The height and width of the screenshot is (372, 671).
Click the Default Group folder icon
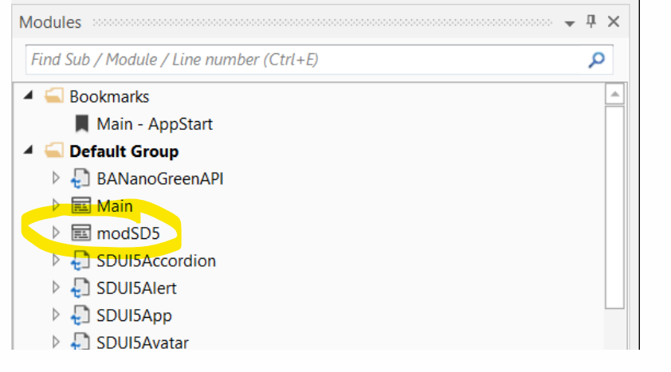tap(53, 151)
